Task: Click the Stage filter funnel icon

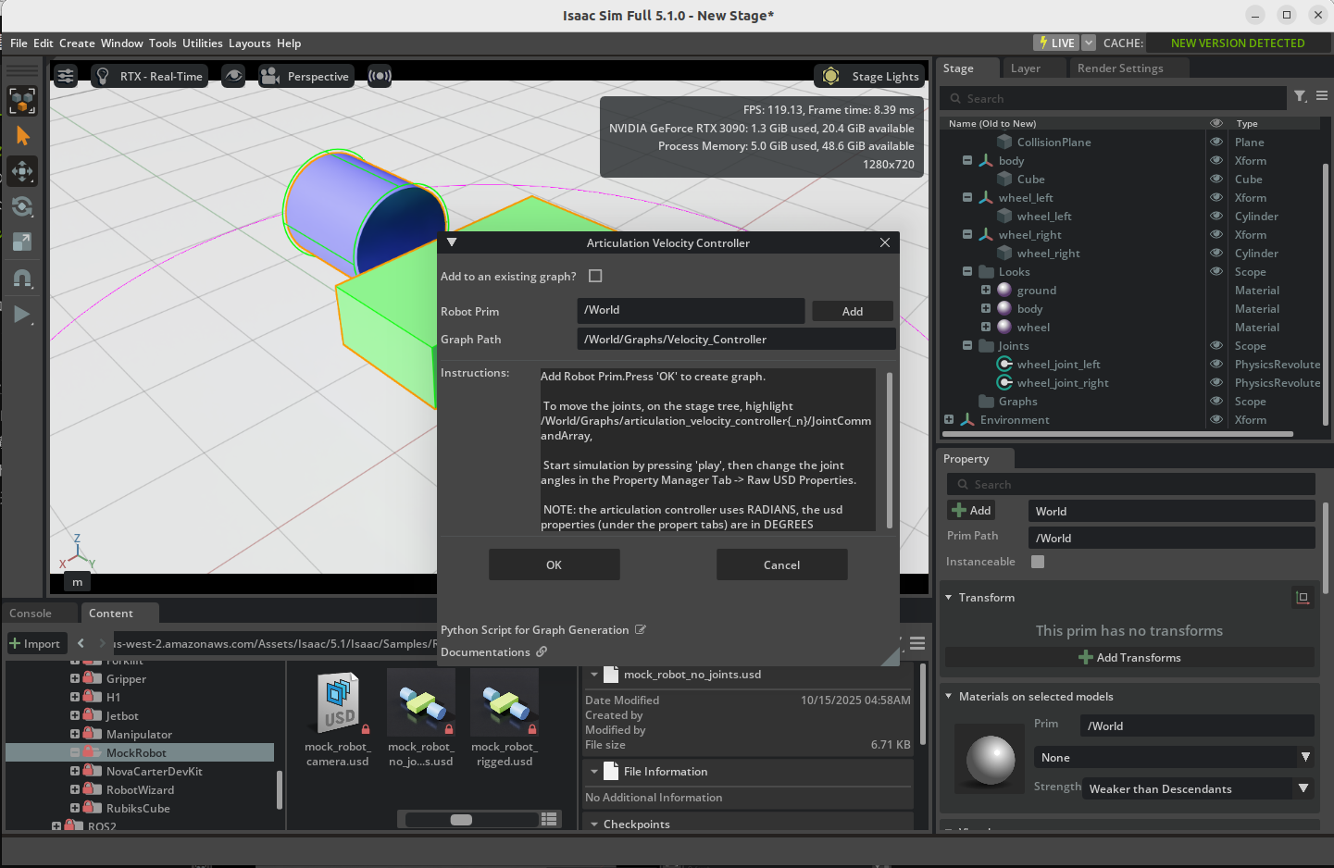Action: click(1300, 96)
